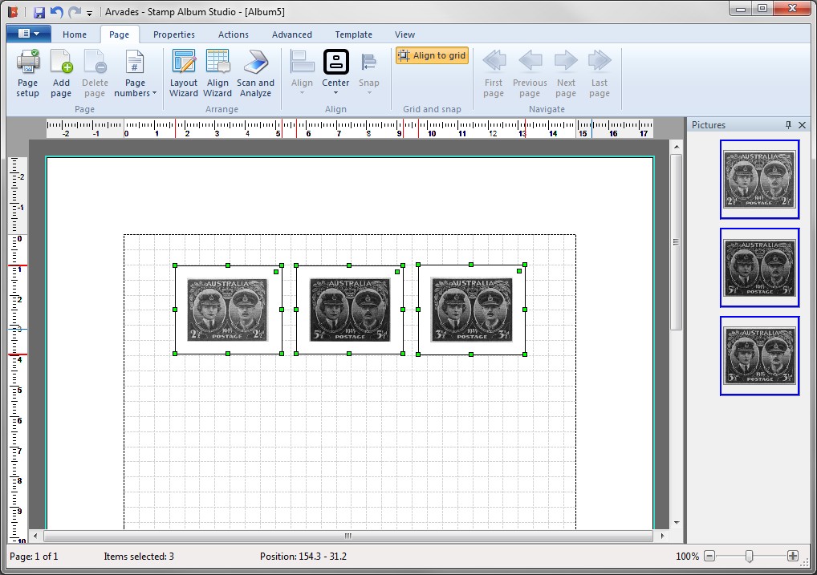Click the zoom slider handle
Image resolution: width=817 pixels, height=575 pixels.
(x=750, y=557)
